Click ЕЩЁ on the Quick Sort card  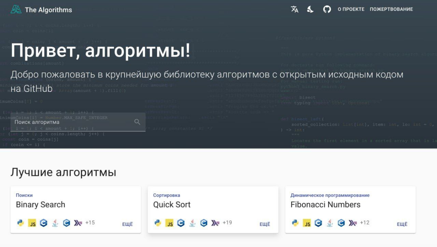[x=265, y=224]
